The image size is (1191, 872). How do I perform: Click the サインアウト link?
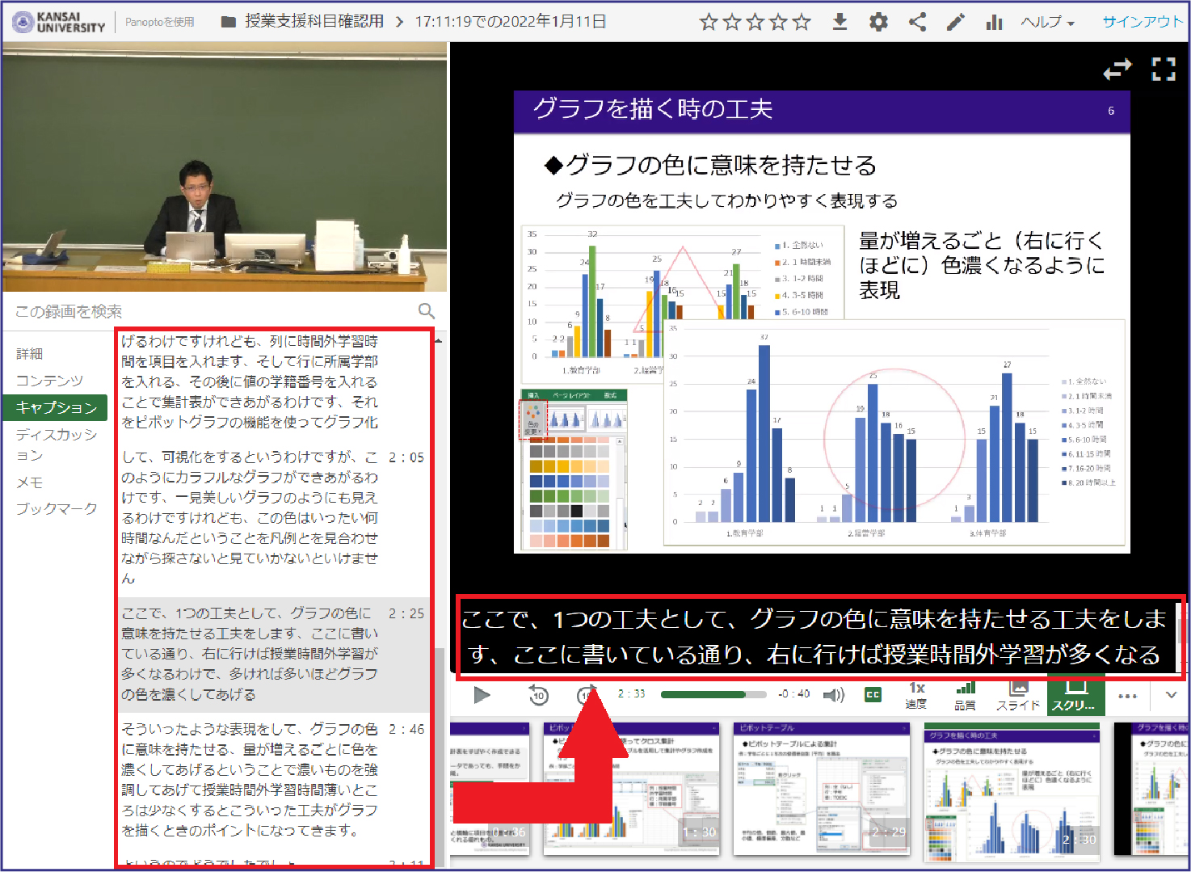tap(1142, 22)
